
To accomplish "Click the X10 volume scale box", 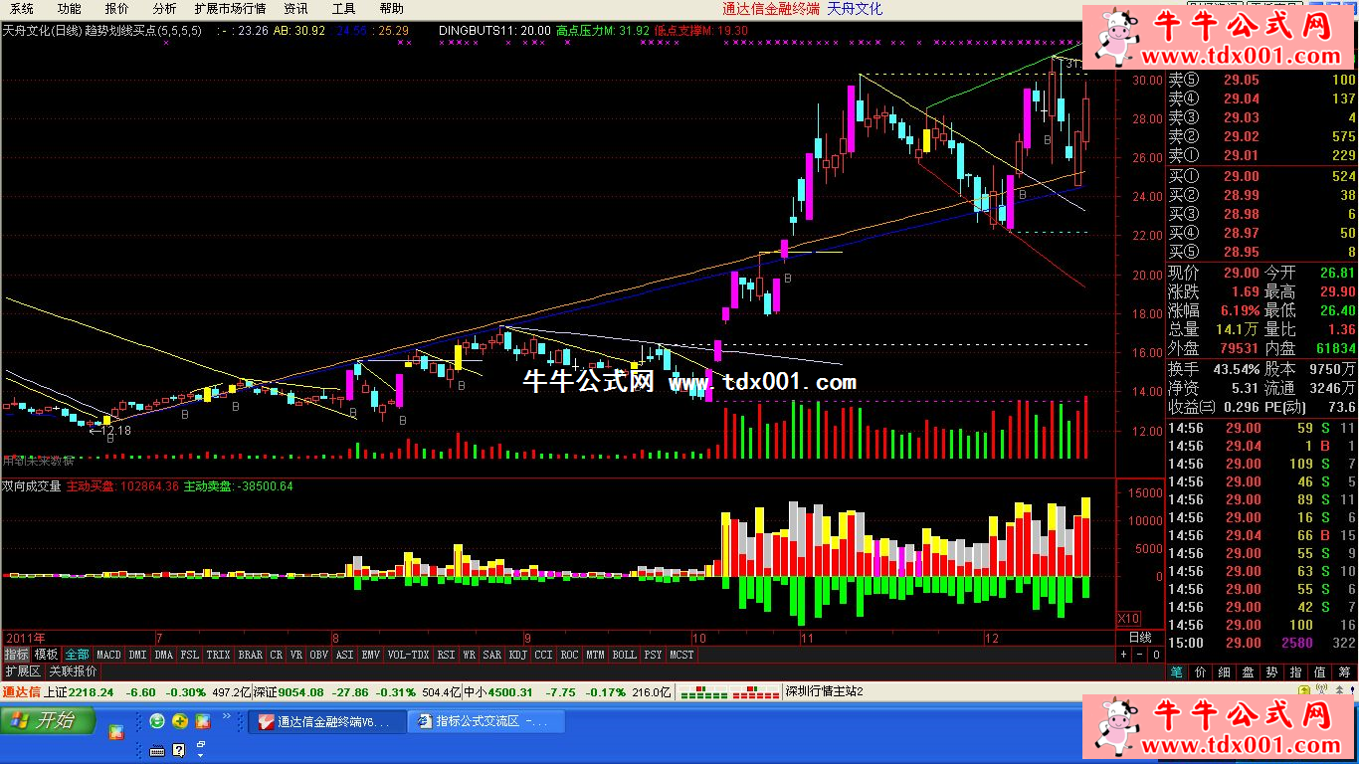I will (1129, 618).
